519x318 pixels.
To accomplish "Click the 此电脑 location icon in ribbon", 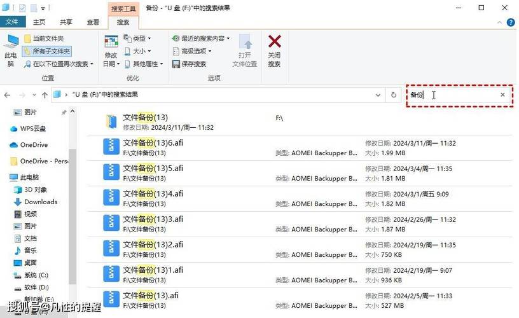I will click(11, 50).
